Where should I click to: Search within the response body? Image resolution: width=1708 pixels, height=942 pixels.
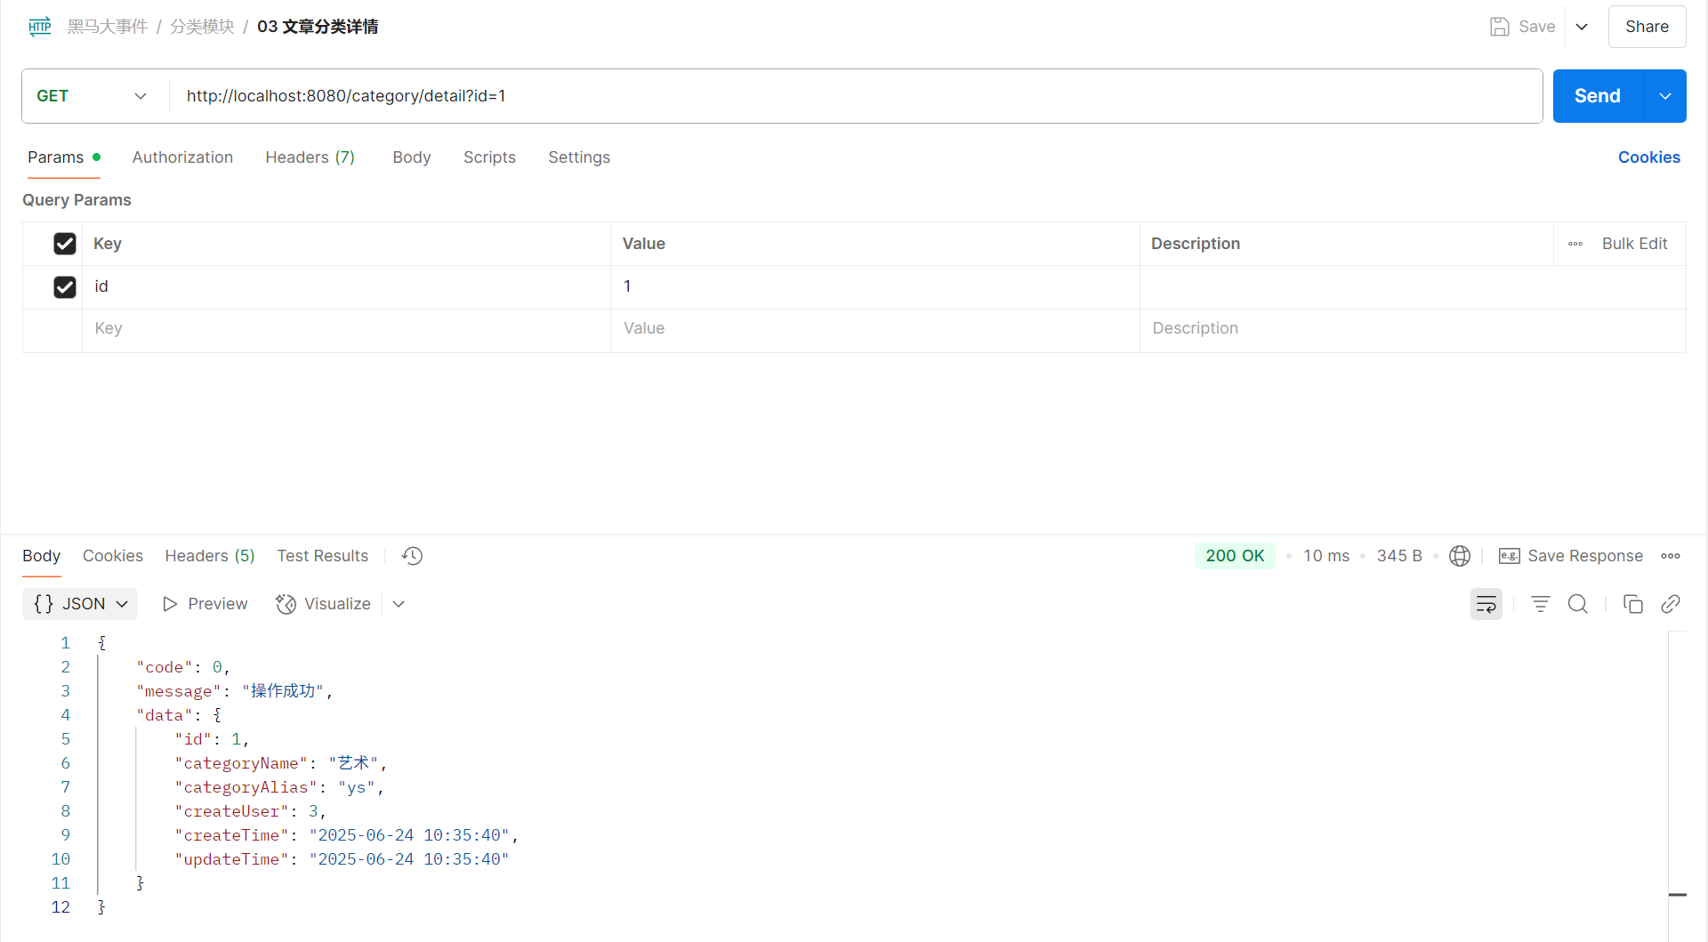pyautogui.click(x=1577, y=605)
